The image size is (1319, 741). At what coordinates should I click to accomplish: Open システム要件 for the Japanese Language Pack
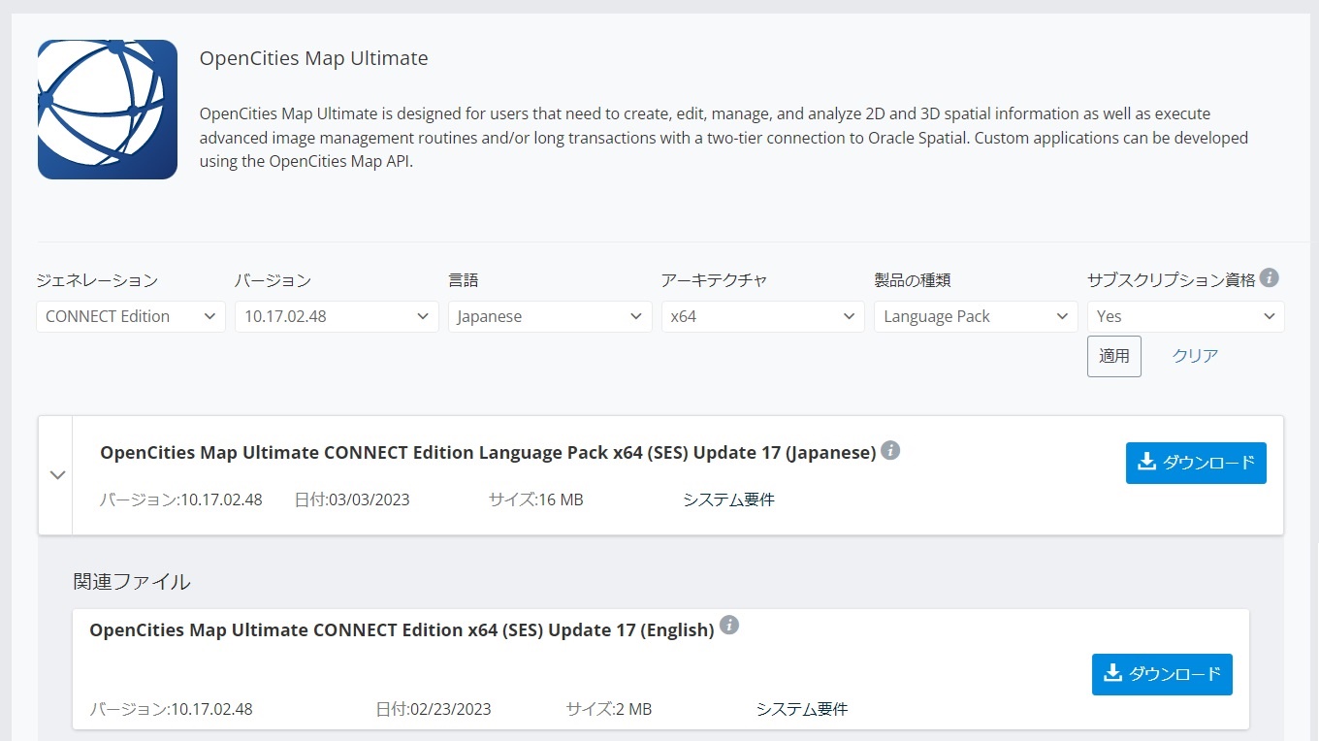point(728,500)
